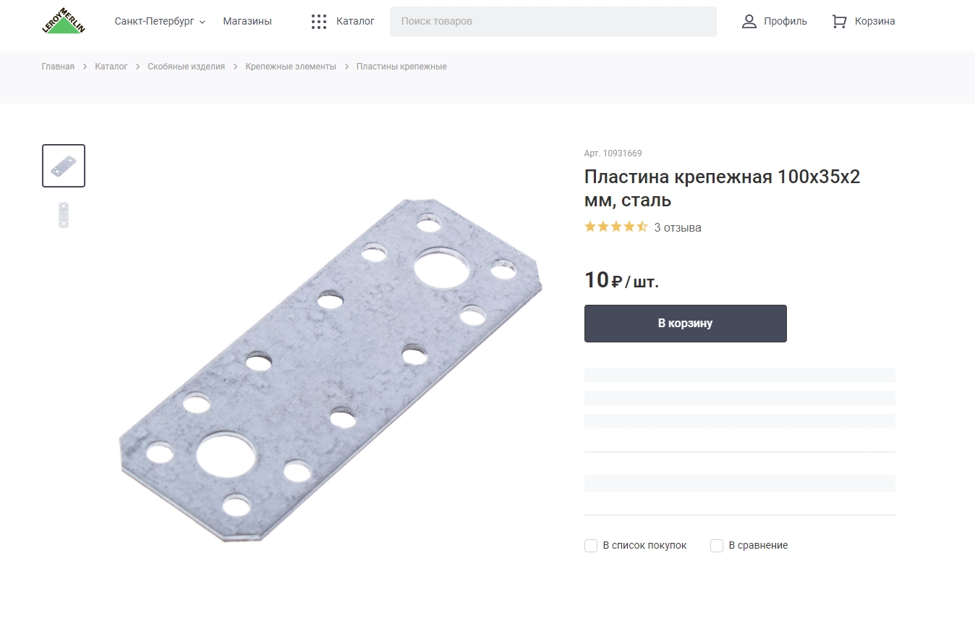Viewport: 975px width, 637px height.
Task: Navigate to 'Крепежные элементы' breadcrumb
Action: (291, 67)
